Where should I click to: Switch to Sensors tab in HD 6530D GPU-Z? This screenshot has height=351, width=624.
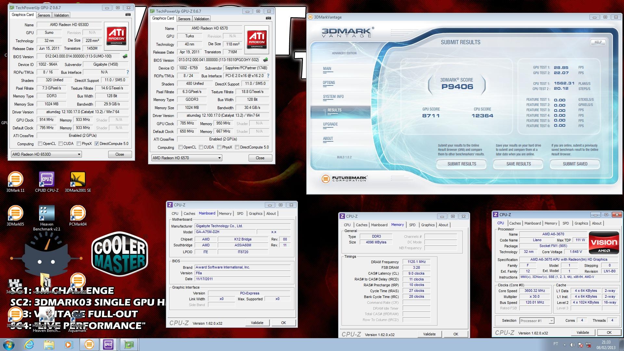click(44, 15)
